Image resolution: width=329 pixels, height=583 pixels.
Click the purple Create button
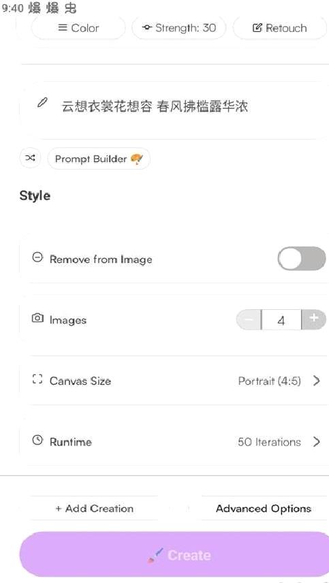click(174, 554)
